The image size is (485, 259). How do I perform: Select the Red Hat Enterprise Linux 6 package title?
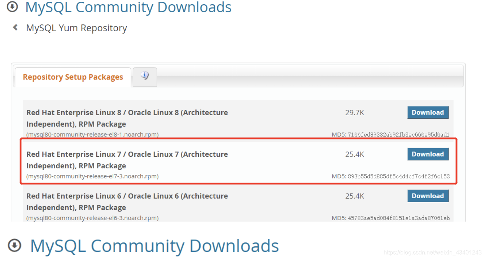click(127, 201)
